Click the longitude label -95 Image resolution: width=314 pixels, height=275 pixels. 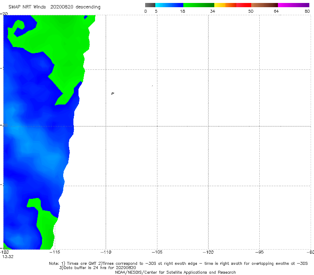pos(260,252)
